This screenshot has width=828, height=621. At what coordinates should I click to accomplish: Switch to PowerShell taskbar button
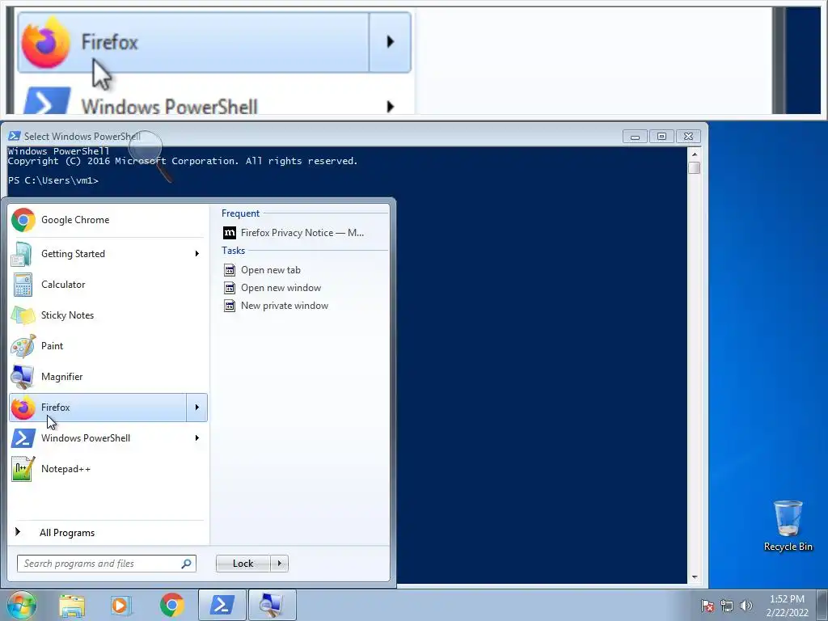(x=222, y=605)
